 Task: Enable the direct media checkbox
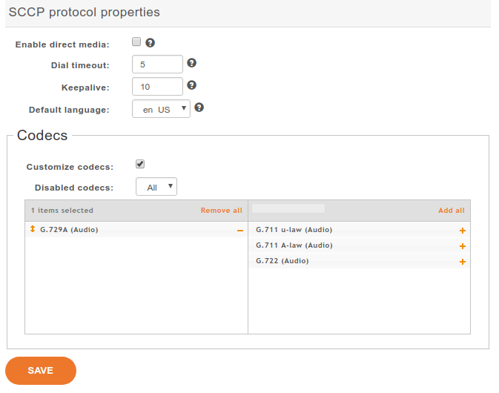(136, 42)
